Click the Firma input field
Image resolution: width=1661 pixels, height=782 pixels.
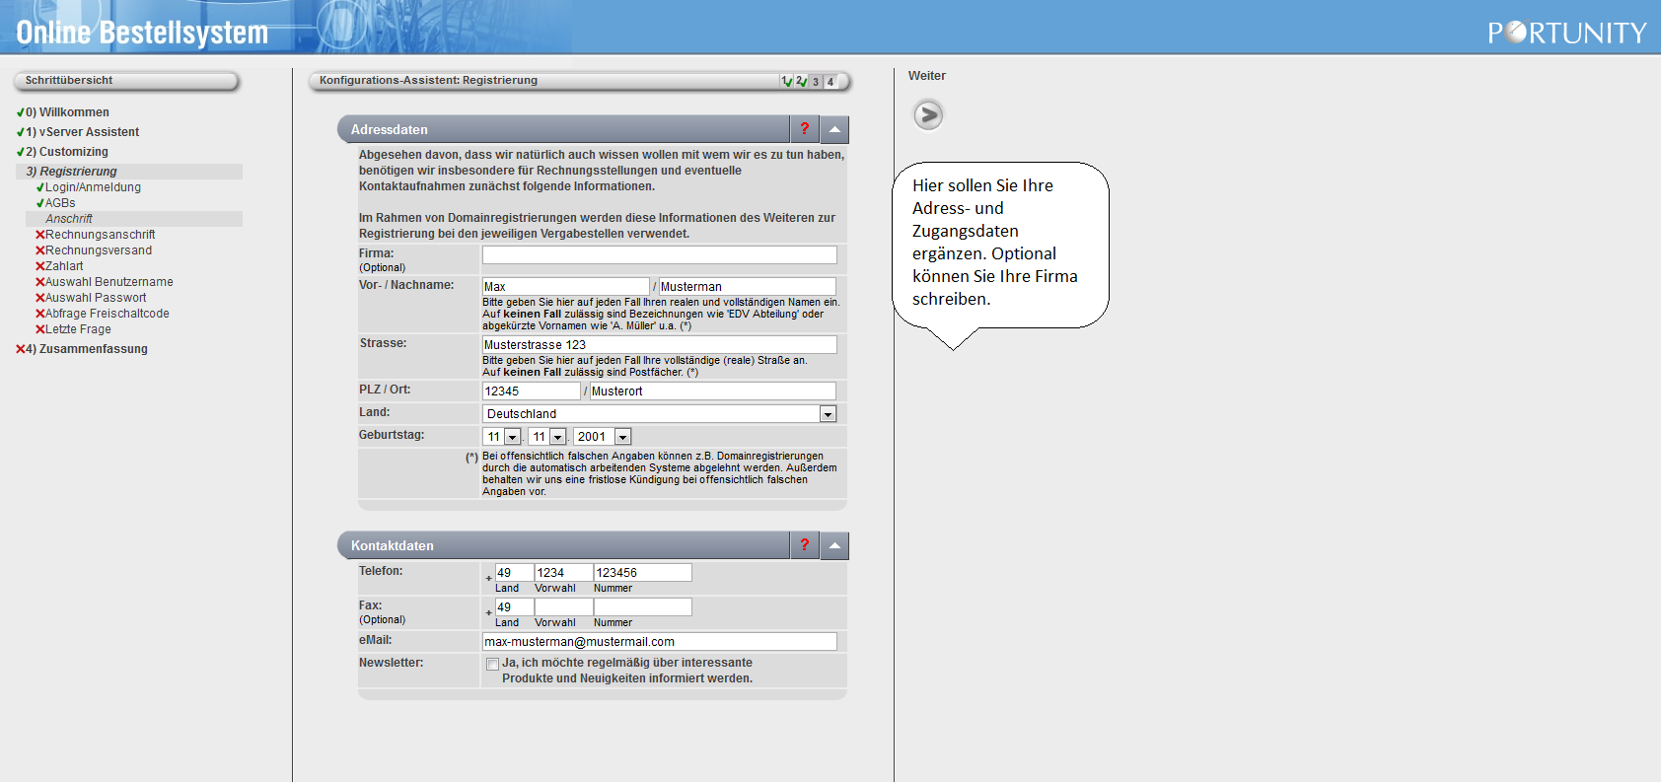[659, 254]
